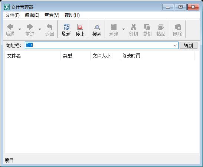Expand the 后退 history dropdown arrow
Screen dimensions: 203x167
(x=20, y=29)
